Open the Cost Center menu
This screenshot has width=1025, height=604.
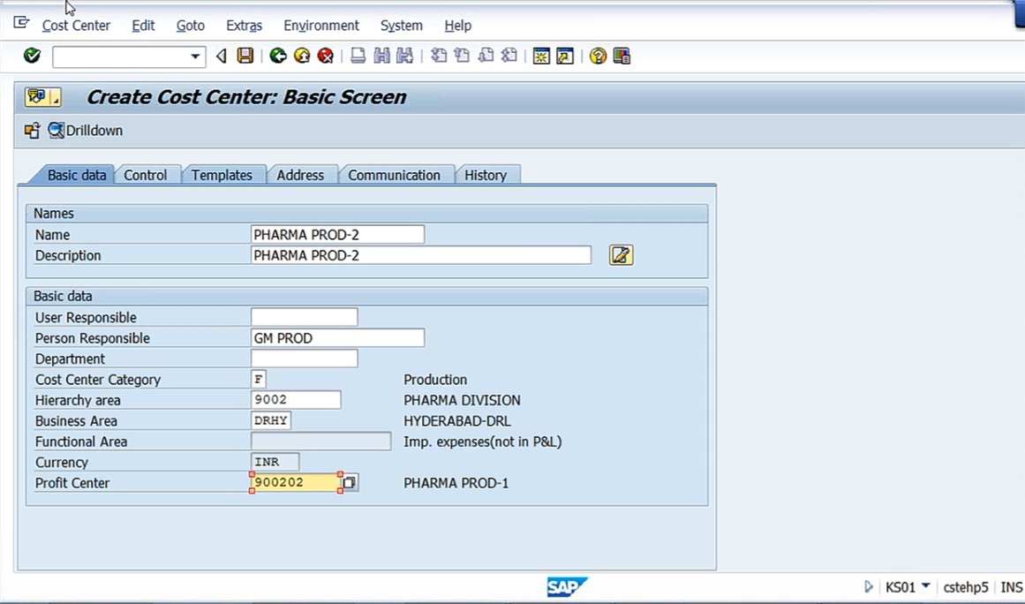(x=76, y=26)
